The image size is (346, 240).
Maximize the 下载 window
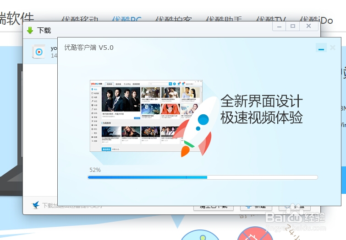click(x=292, y=27)
